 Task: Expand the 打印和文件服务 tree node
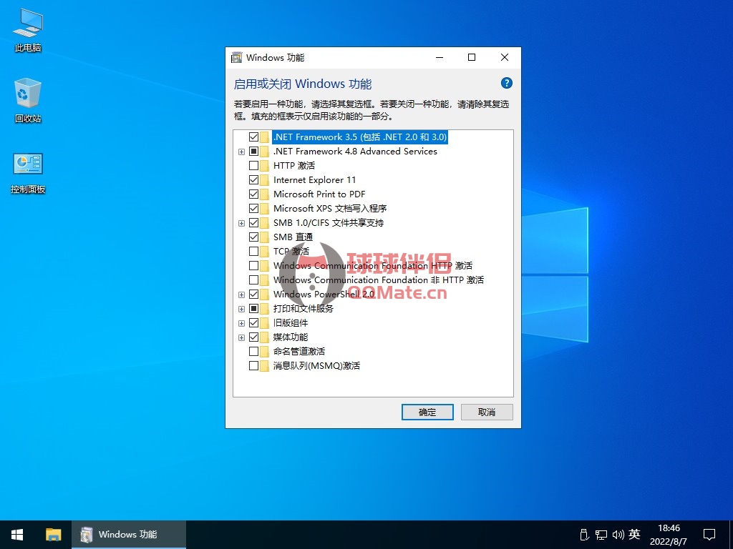242,309
